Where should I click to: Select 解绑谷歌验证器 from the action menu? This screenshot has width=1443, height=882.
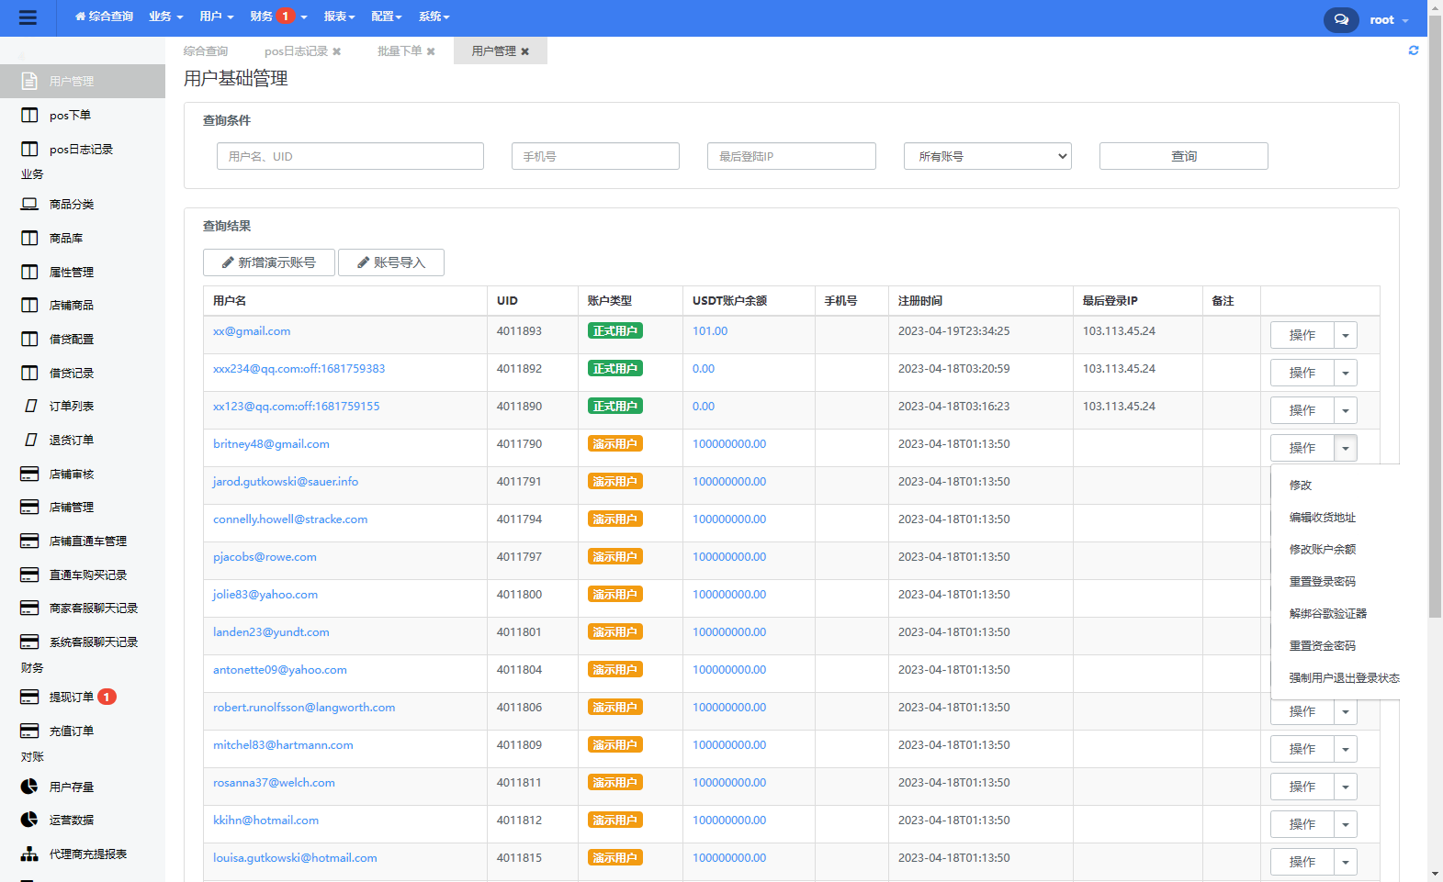click(1328, 613)
